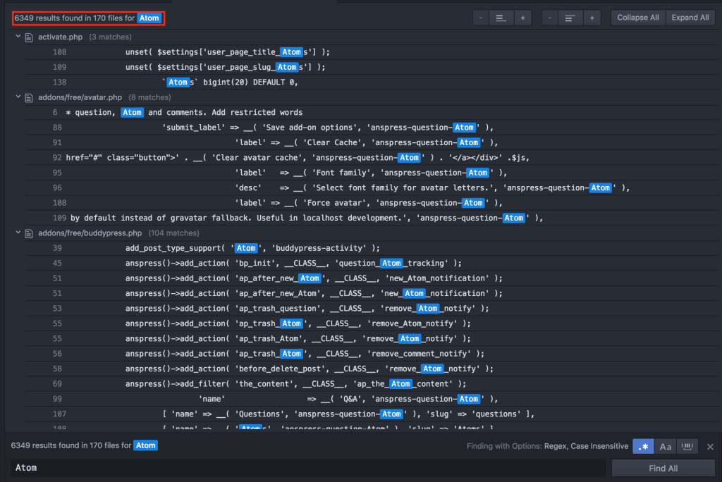Screen dimensions: 722x482
Task: Open the match on line 108 'user_page_title_Atoms'
Action: [372, 52]
